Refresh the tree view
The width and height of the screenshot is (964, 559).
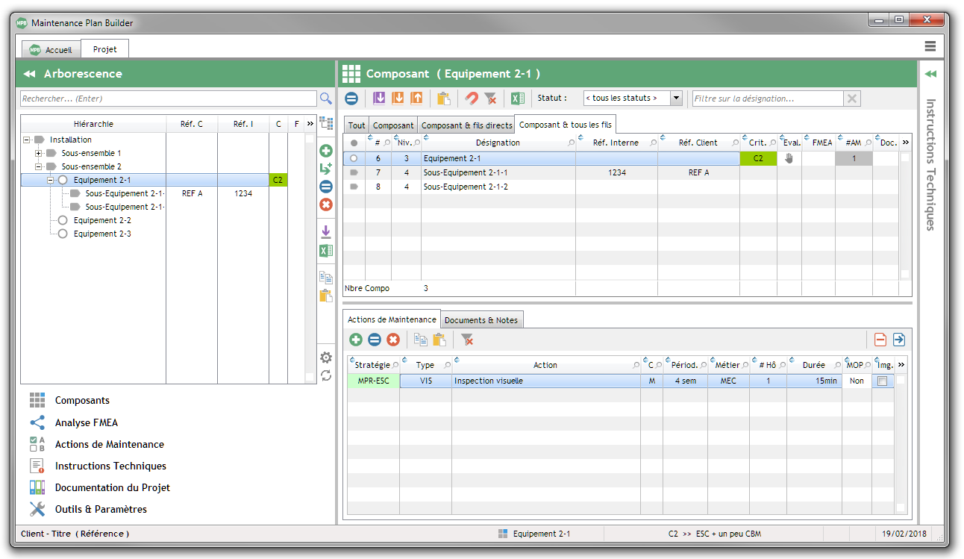click(326, 375)
